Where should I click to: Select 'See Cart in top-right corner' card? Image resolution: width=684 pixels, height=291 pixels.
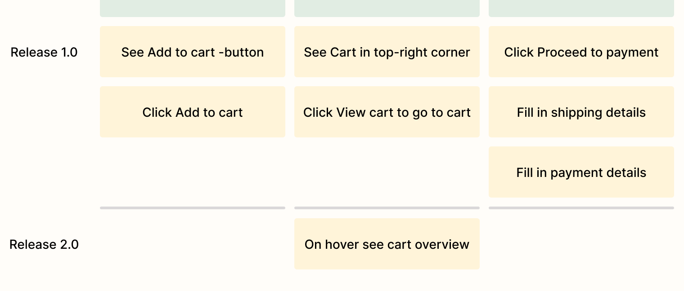point(387,52)
